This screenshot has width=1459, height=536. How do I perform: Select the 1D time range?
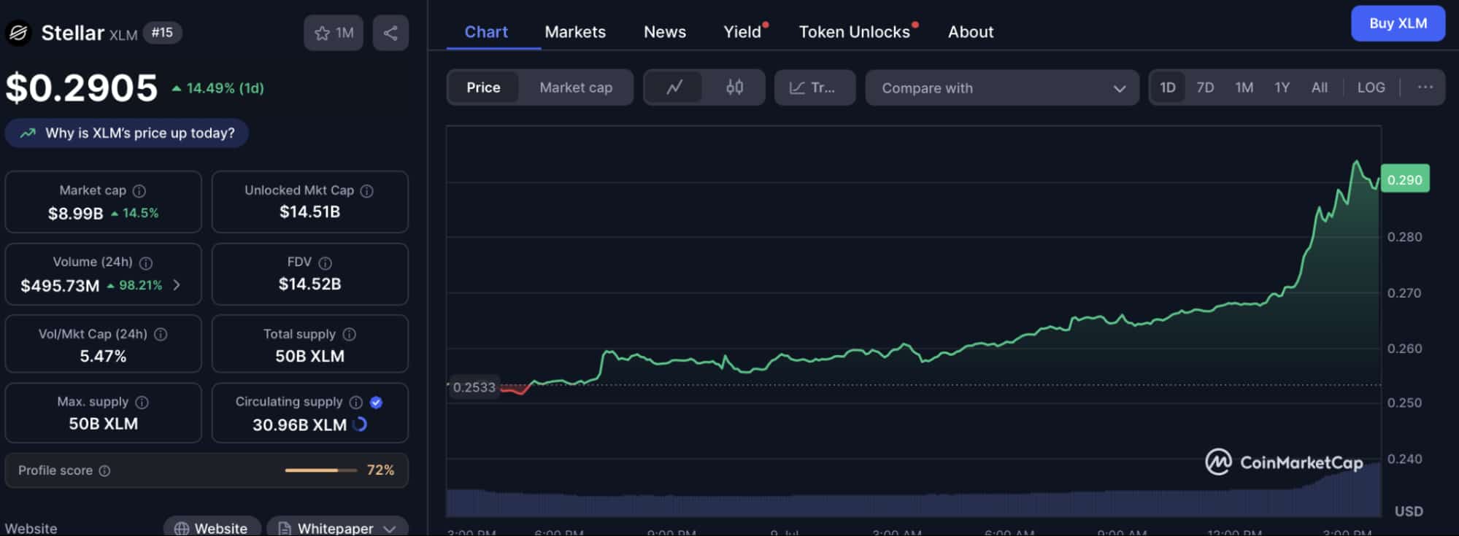1168,88
